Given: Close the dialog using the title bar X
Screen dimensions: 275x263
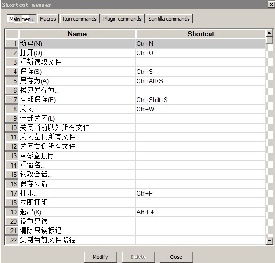Looking at the screenshot, I should pos(271,5).
